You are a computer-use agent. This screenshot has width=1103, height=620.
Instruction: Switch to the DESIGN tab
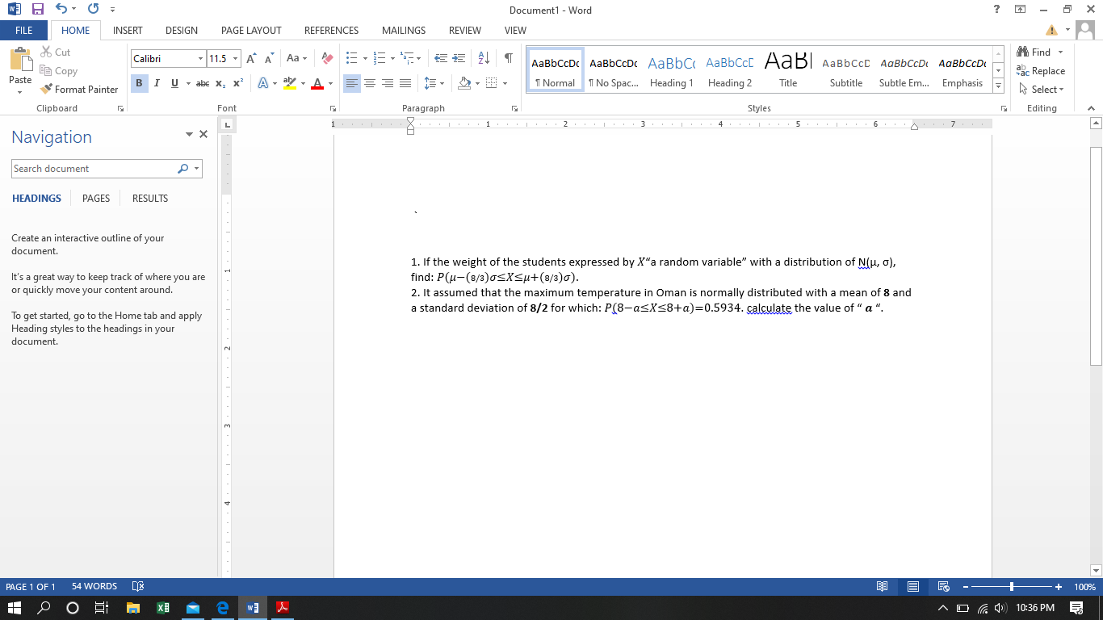182,31
